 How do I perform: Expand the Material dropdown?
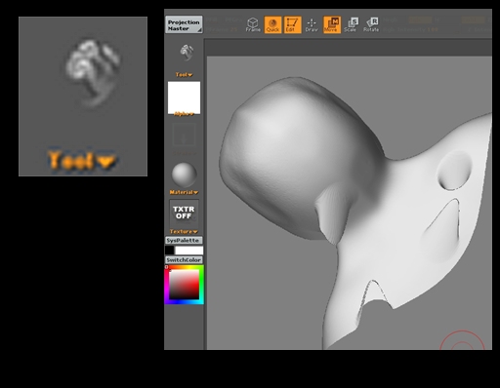(184, 192)
